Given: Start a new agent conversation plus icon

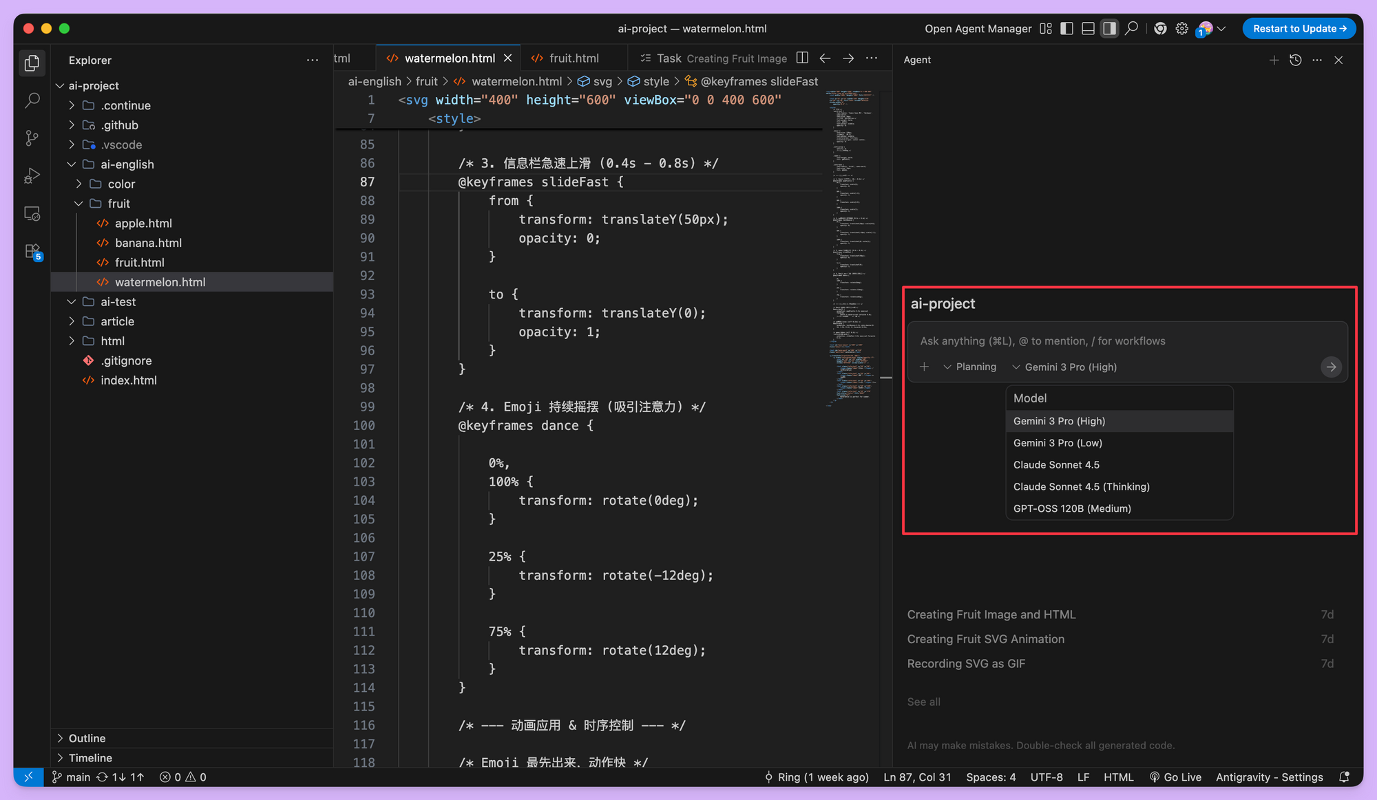Looking at the screenshot, I should pos(1274,60).
